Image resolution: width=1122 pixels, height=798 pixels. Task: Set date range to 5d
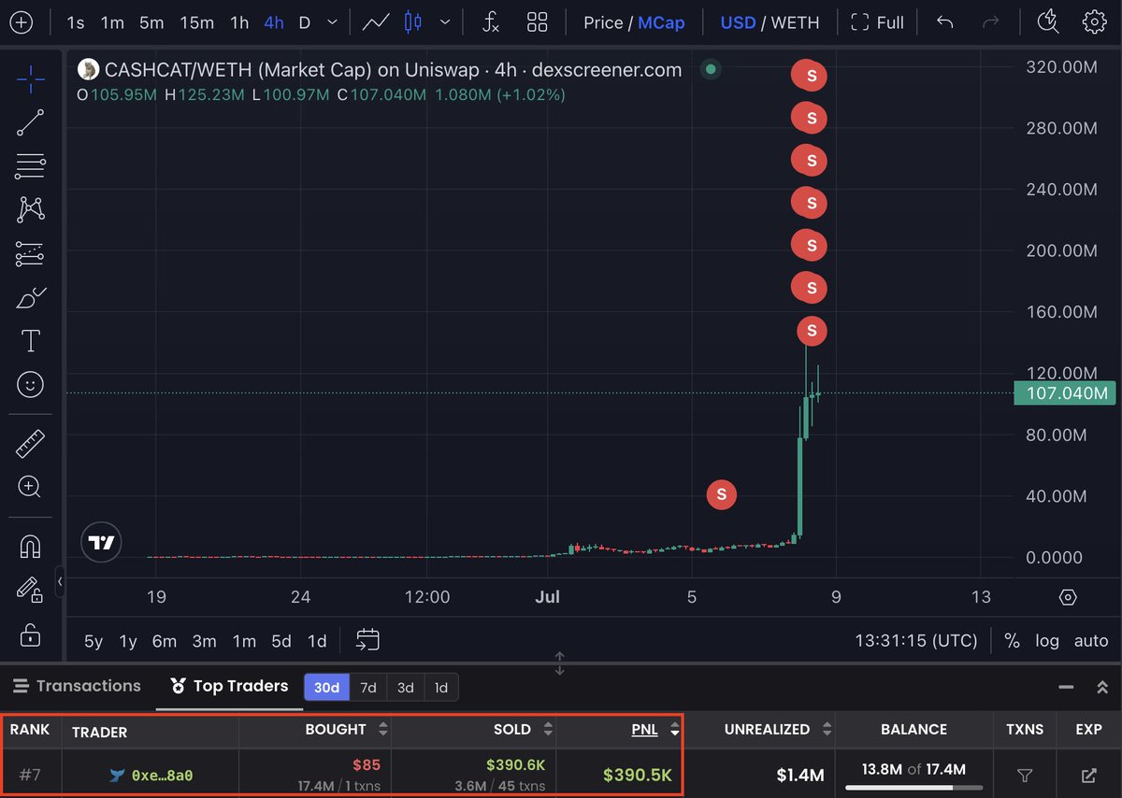[281, 641]
